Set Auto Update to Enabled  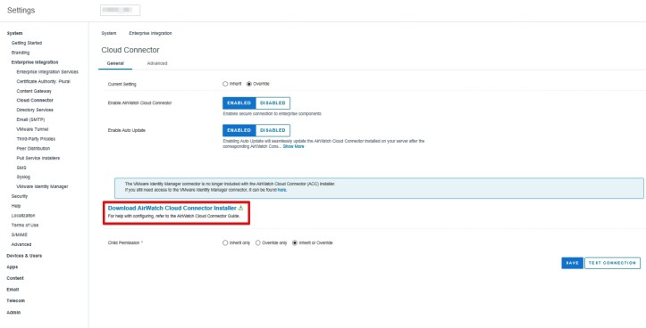[x=239, y=130]
